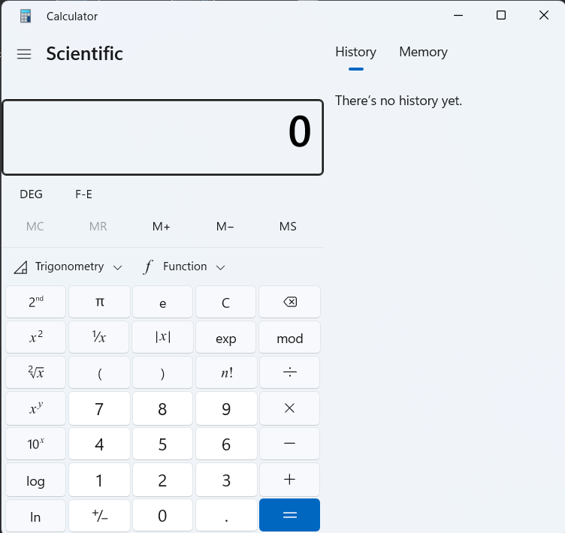Expand the Function dropdown
Screen dimensions: 565x533
(x=185, y=266)
